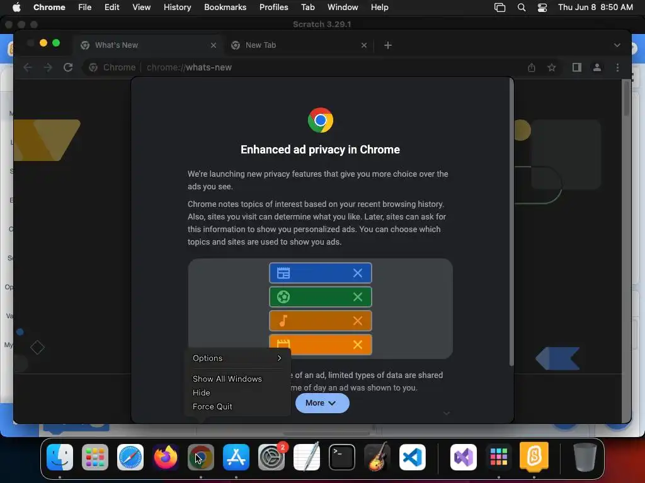
Task: Open the View menu
Action: [141, 7]
